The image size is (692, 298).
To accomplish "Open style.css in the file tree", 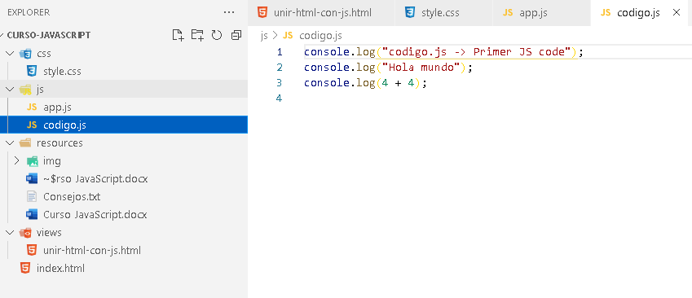I will pyautogui.click(x=124, y=72).
